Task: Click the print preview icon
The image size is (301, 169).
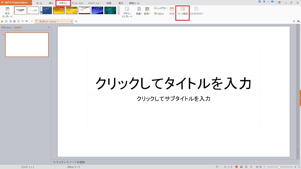Action: [18, 21]
